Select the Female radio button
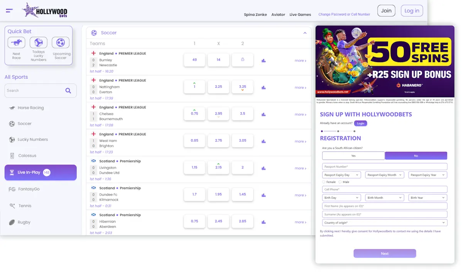Image resolution: width=463 pixels, height=272 pixels. (323, 182)
